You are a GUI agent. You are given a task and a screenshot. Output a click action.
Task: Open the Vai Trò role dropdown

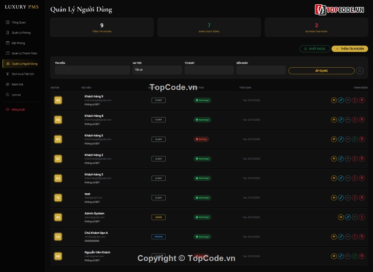(x=157, y=70)
